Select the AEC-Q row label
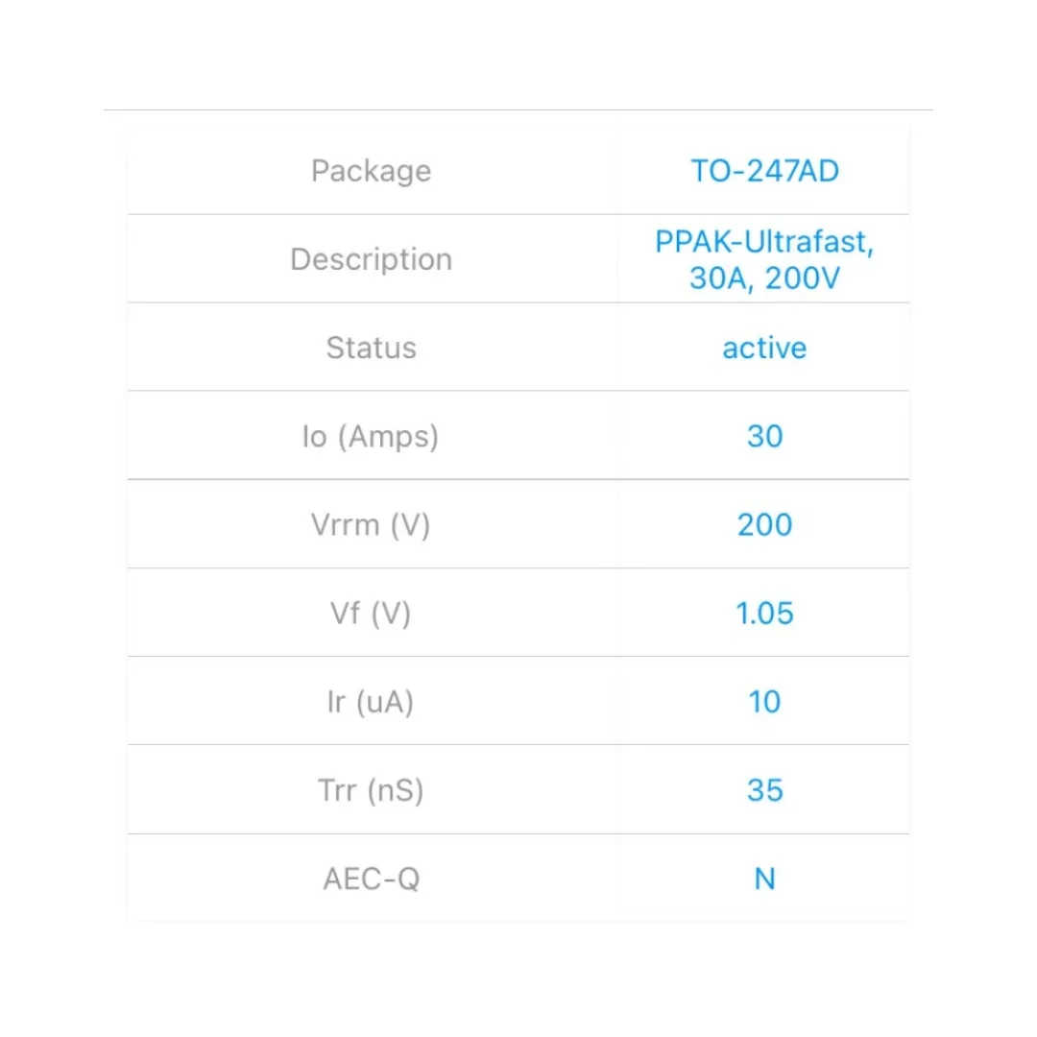 pyautogui.click(x=371, y=879)
